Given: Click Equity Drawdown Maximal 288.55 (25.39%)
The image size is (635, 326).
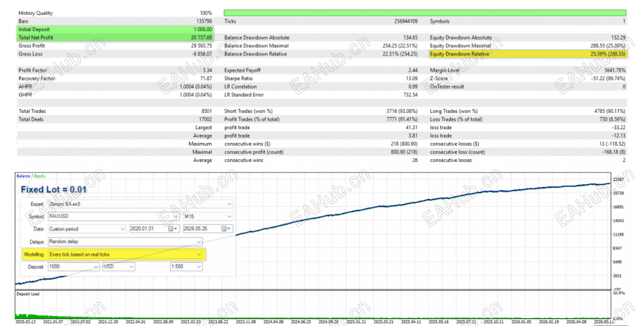Looking at the screenshot, I should click(x=608, y=46).
